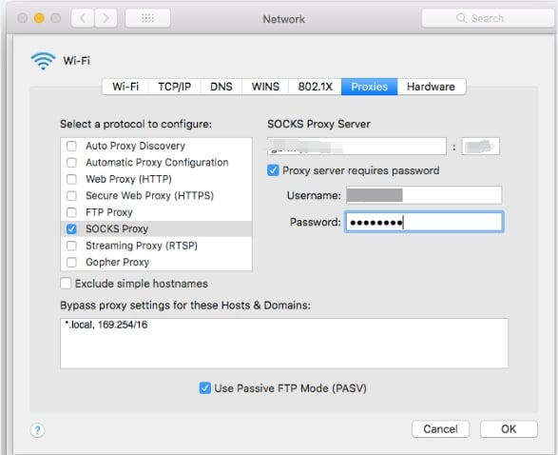Tick the Gopher Proxy checkbox
Viewport: 558px width, 455px height.
tap(71, 262)
